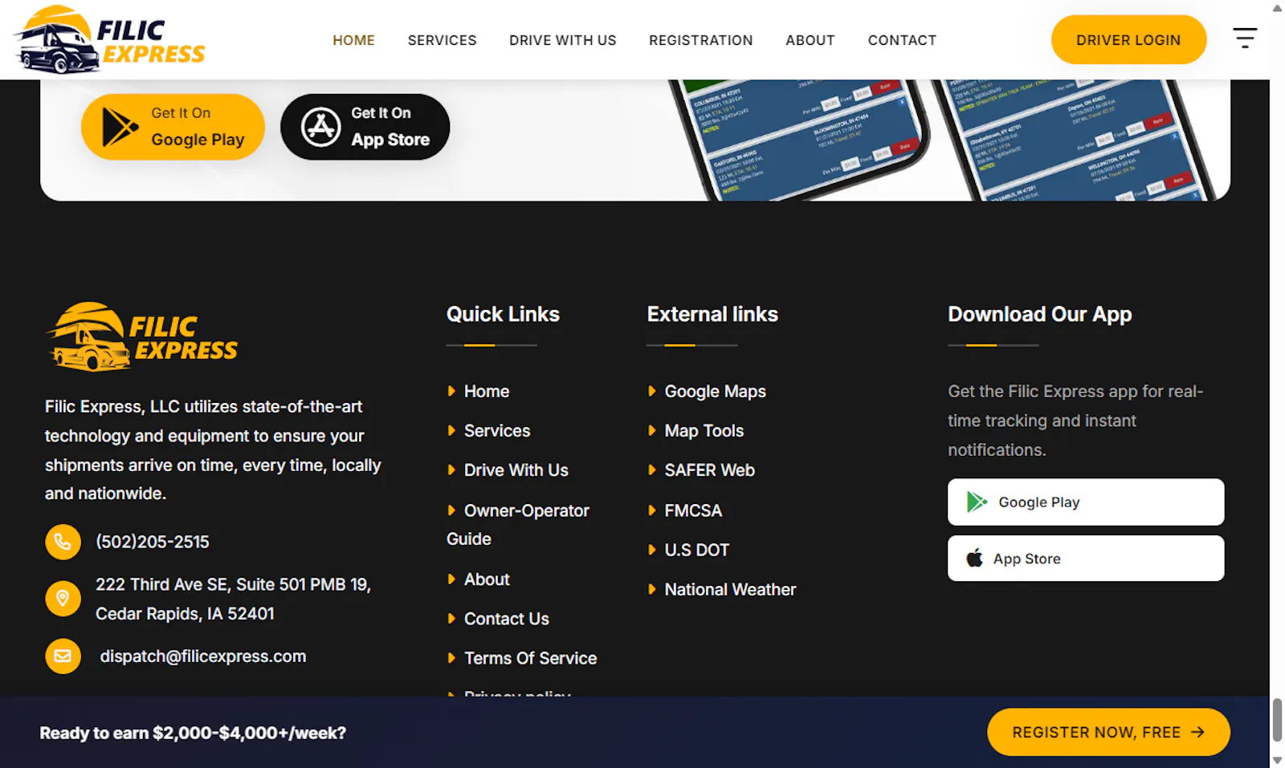Open the U.S DOT external link
Screen dimensions: 1285x768
696,550
